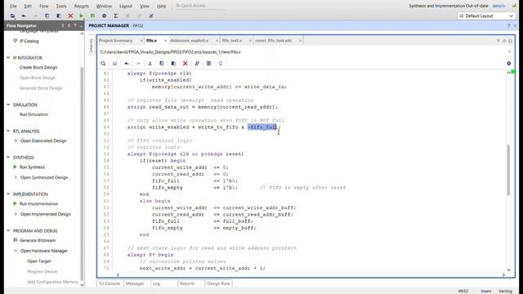Click the editor Undo arrow
This screenshot has width=523, height=294.
coord(127,64)
